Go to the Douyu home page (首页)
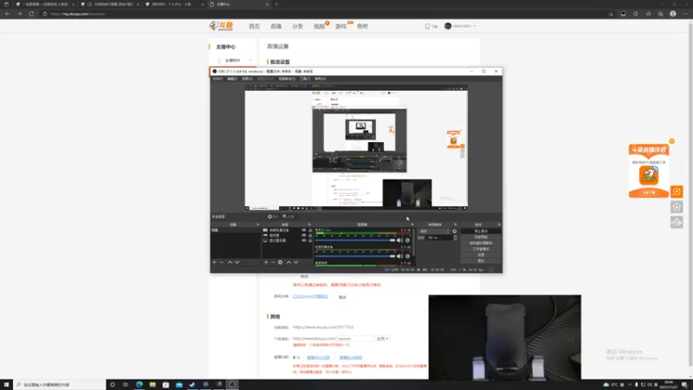693x390 pixels. (x=254, y=26)
